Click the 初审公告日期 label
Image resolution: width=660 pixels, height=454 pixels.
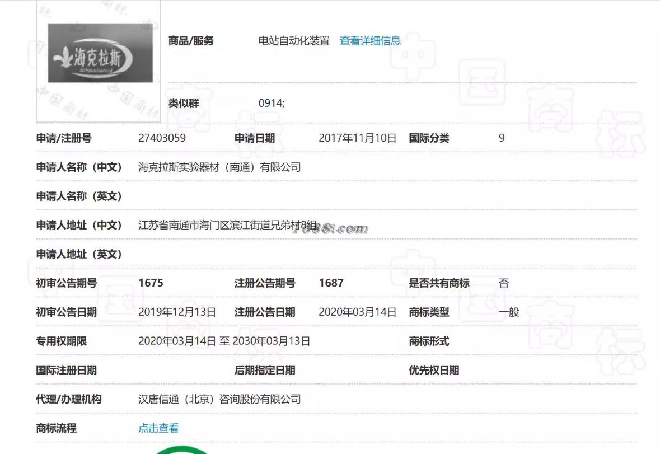tap(67, 312)
